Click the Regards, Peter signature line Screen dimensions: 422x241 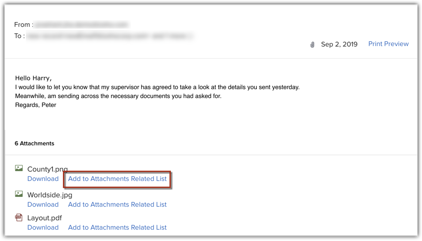pos(36,105)
